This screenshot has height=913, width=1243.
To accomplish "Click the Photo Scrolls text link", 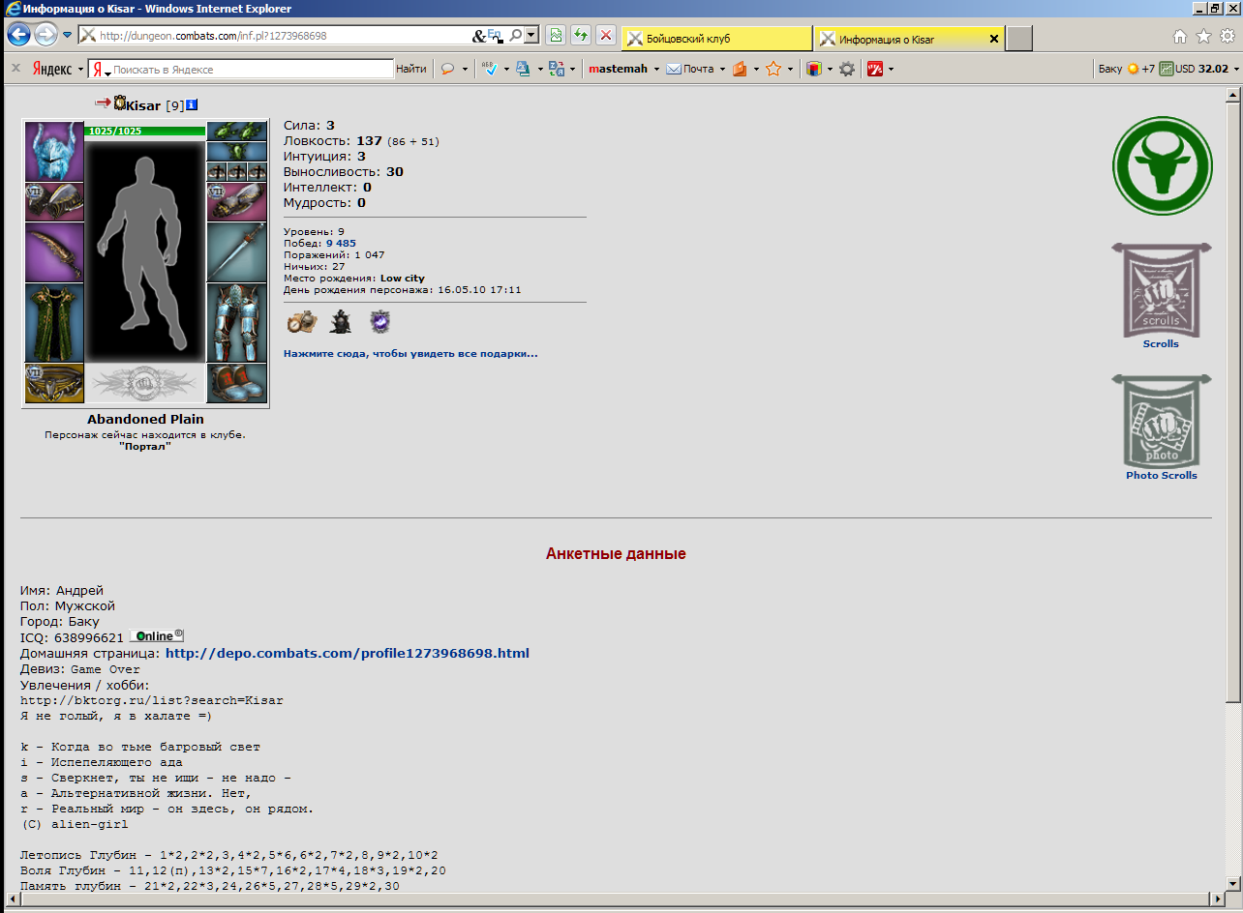I will pyautogui.click(x=1162, y=476).
